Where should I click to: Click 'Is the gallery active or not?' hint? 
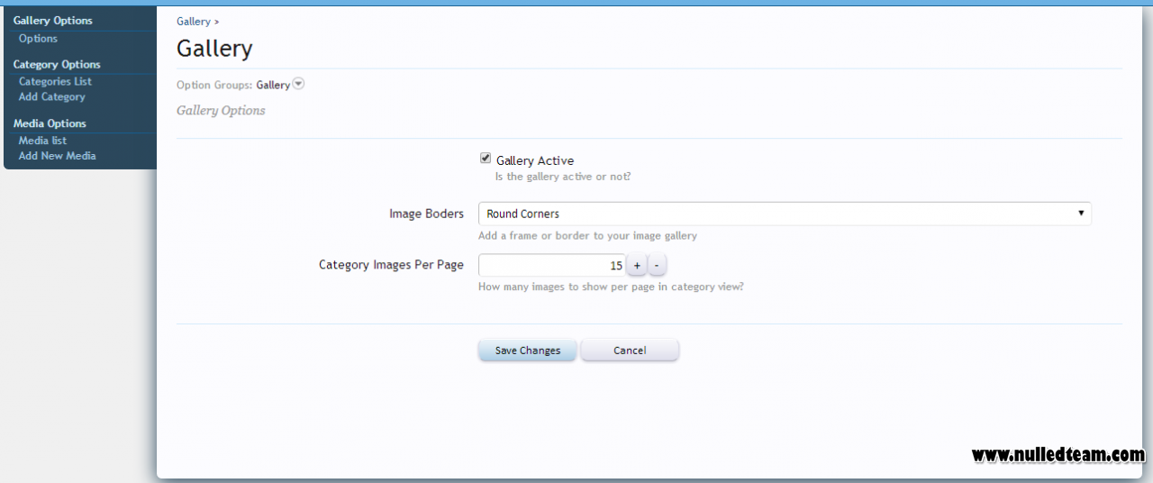pos(563,177)
